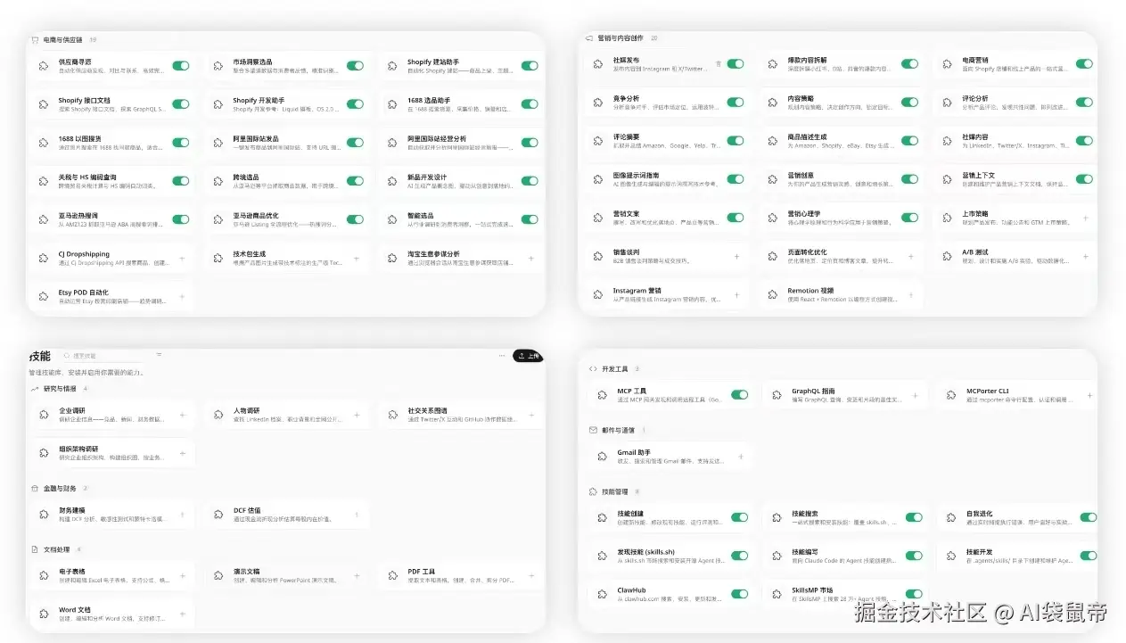1126x643 pixels.
Task: Turn off 亚马逊商品优化 toggle
Action: [355, 219]
